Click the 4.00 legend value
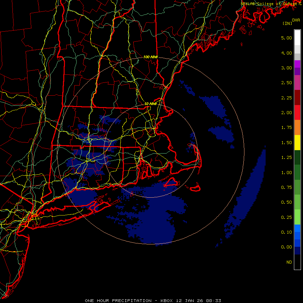Screen dimensions: 303x303 [x=287, y=53]
